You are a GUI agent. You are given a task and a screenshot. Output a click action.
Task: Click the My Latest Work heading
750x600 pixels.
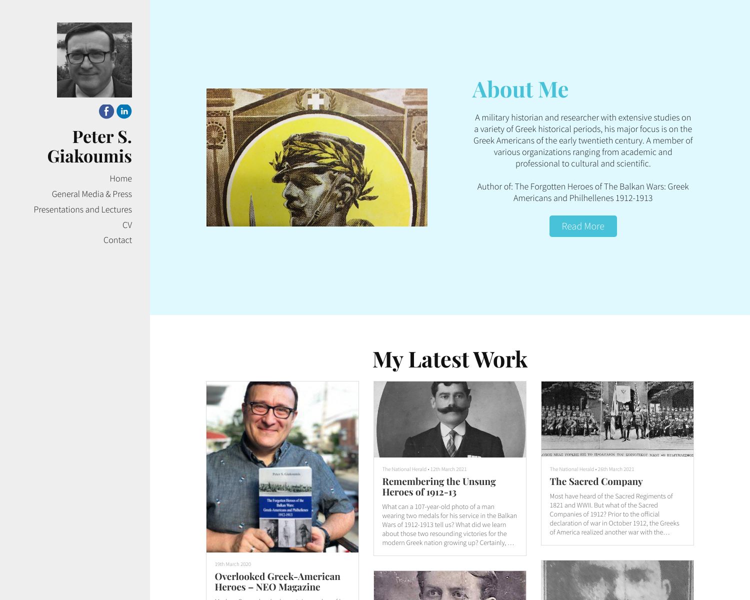(x=450, y=359)
